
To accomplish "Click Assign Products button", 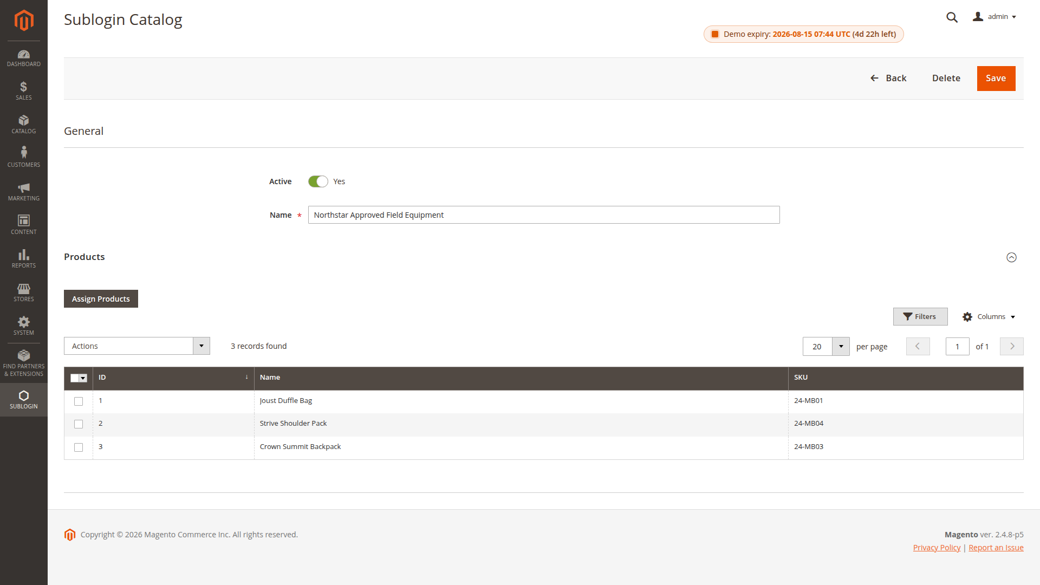I will tap(101, 299).
